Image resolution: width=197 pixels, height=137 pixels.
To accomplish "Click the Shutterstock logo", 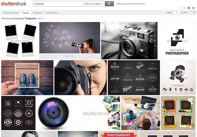I will click(13, 4).
